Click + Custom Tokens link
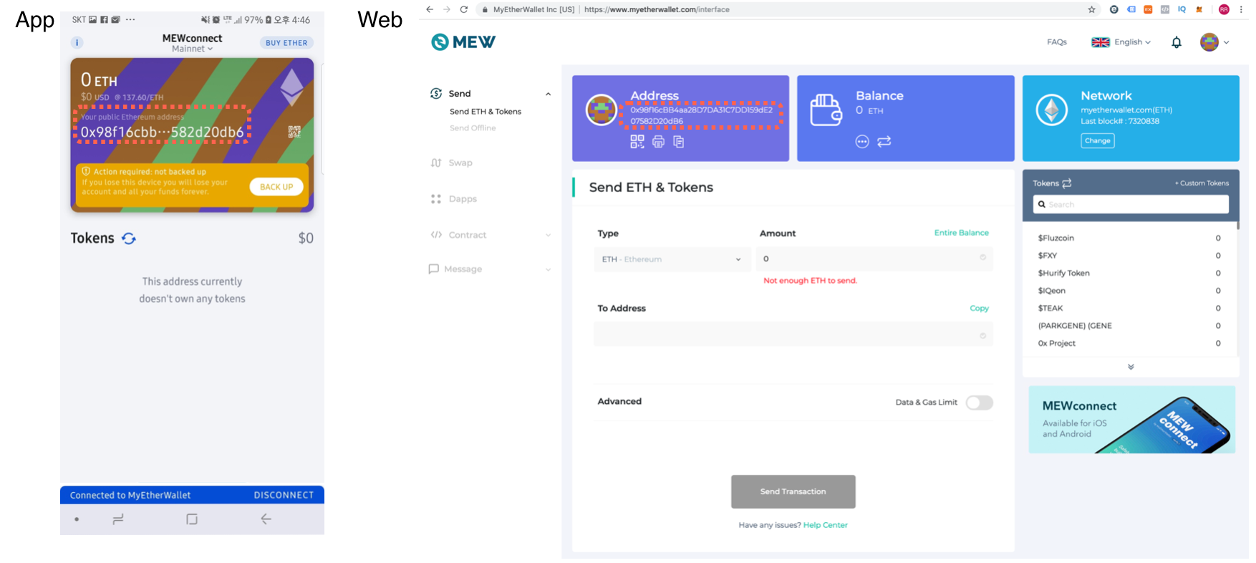The width and height of the screenshot is (1256, 563). click(x=1202, y=183)
